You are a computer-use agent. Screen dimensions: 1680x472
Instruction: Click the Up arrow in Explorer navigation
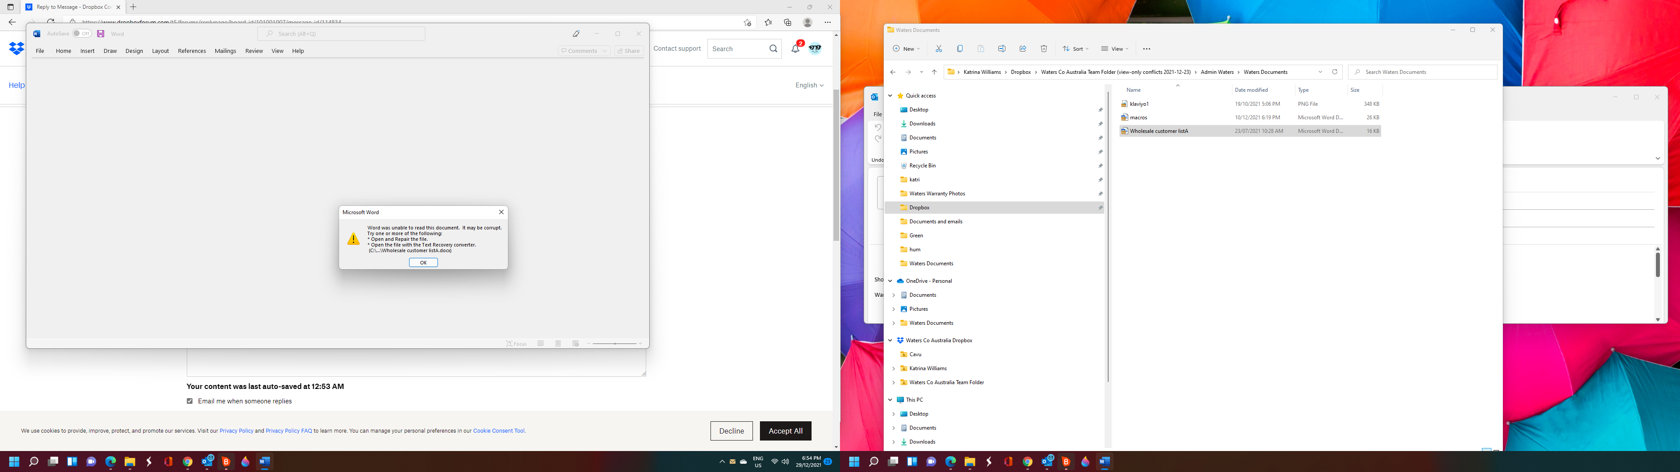pos(934,72)
